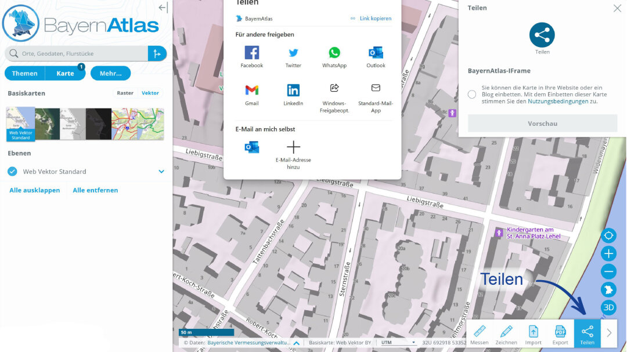Share the map via Facebook icon
Image resolution: width=627 pixels, height=352 pixels.
pos(251,53)
